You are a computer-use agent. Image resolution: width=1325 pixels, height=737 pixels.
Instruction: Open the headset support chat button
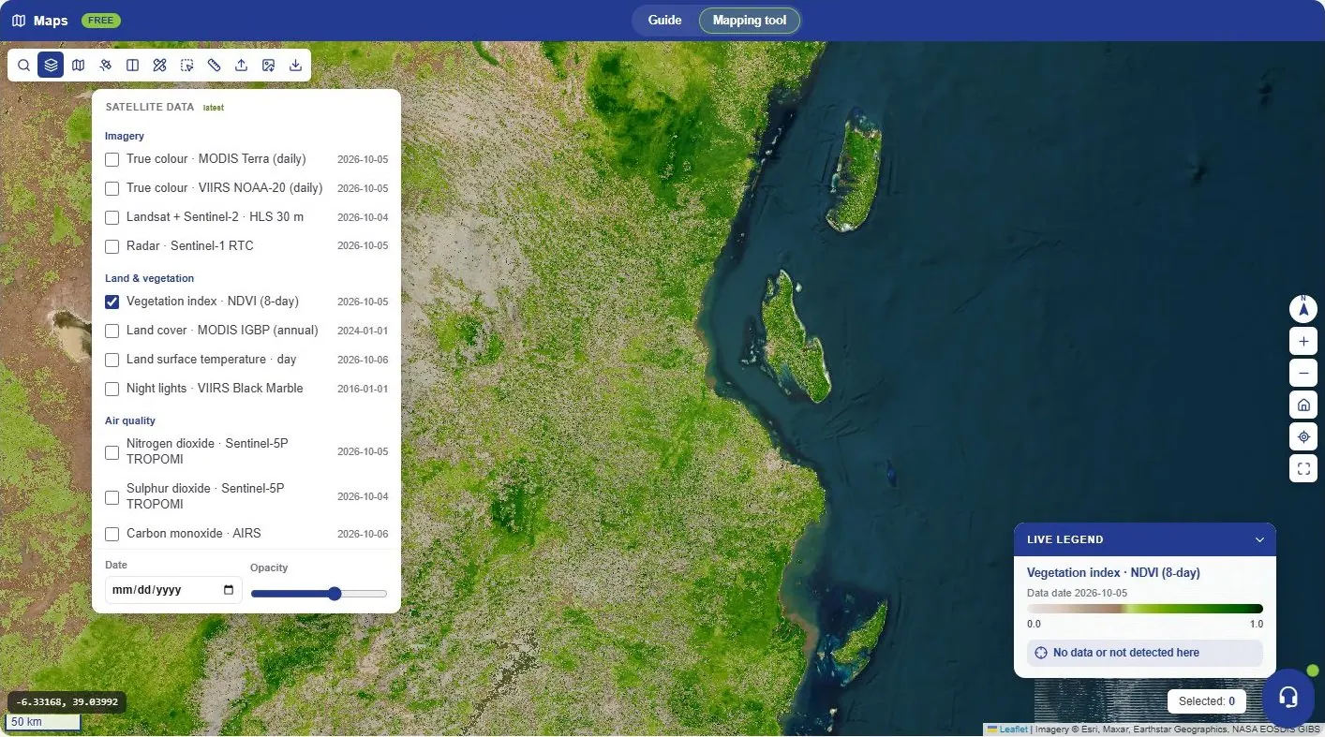1288,697
